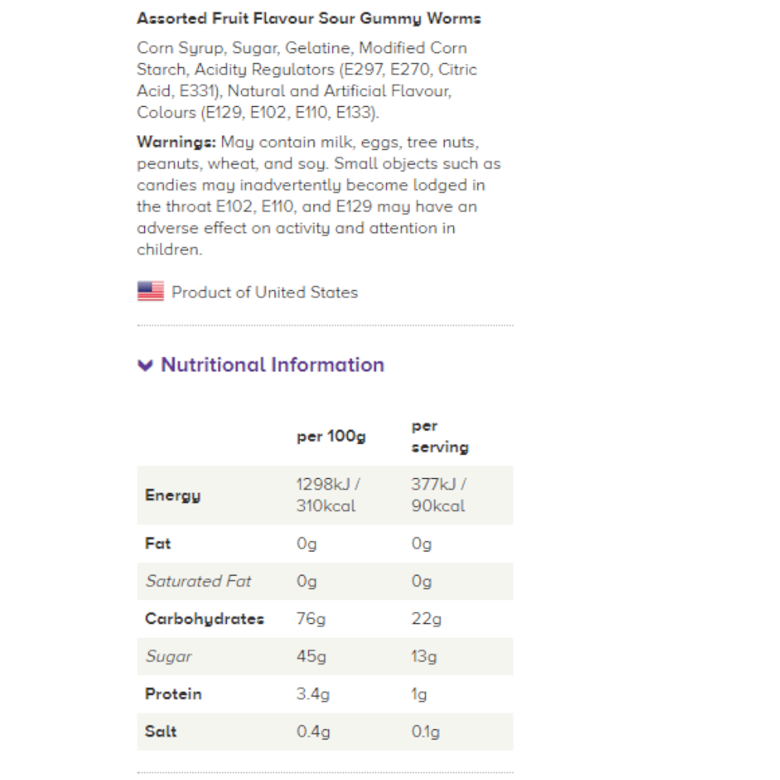This screenshot has height=780, width=780.
Task: Click the 1298kJ / 310kcal energy value
Action: point(328,495)
